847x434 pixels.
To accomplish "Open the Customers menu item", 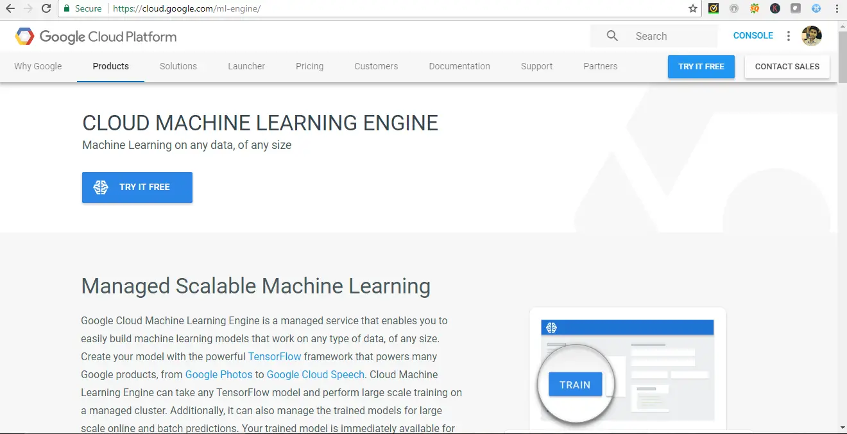I will [376, 66].
